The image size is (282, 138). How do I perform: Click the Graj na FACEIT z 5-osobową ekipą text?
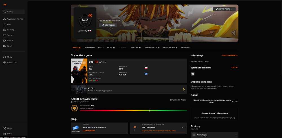point(158,131)
